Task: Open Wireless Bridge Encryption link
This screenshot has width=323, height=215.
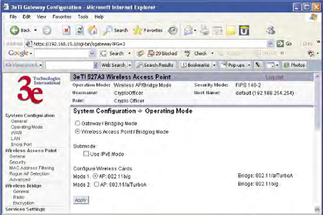Action: pyautogui.click(x=24, y=203)
